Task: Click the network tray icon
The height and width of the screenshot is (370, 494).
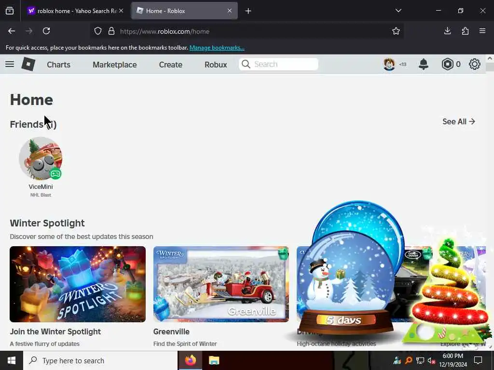Action: click(420, 360)
